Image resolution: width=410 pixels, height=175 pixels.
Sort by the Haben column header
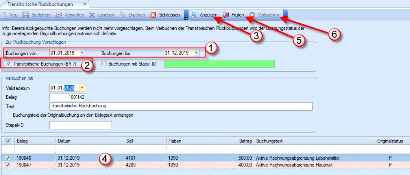tap(188, 141)
